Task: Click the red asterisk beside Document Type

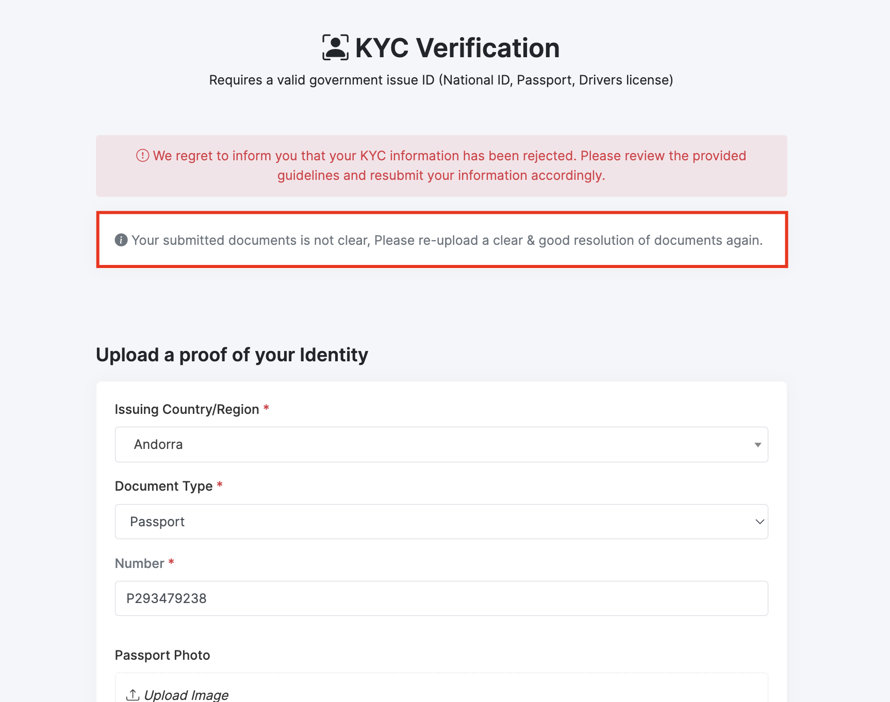Action: click(x=220, y=484)
